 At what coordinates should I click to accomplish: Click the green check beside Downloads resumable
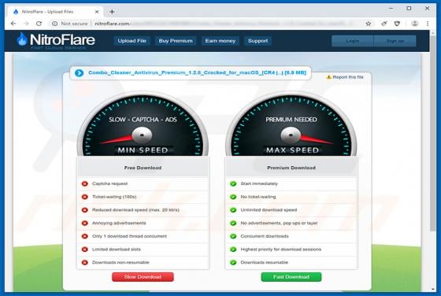233,262
